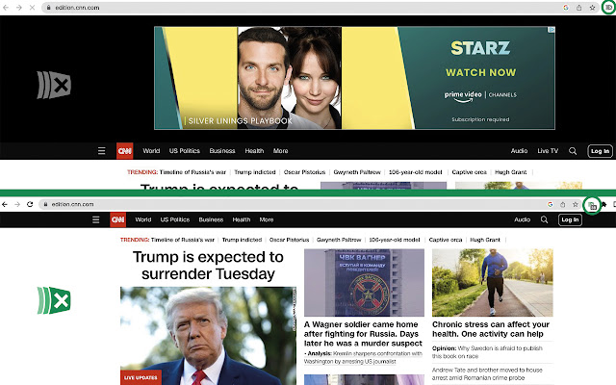Open search in the top CNN navbar
616x385 pixels.
click(573, 151)
